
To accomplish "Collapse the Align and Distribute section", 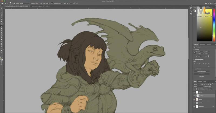I will tap(194, 59).
